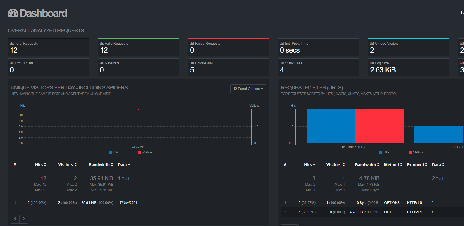Sort visitors table by Bandwidth

[x=101, y=165]
